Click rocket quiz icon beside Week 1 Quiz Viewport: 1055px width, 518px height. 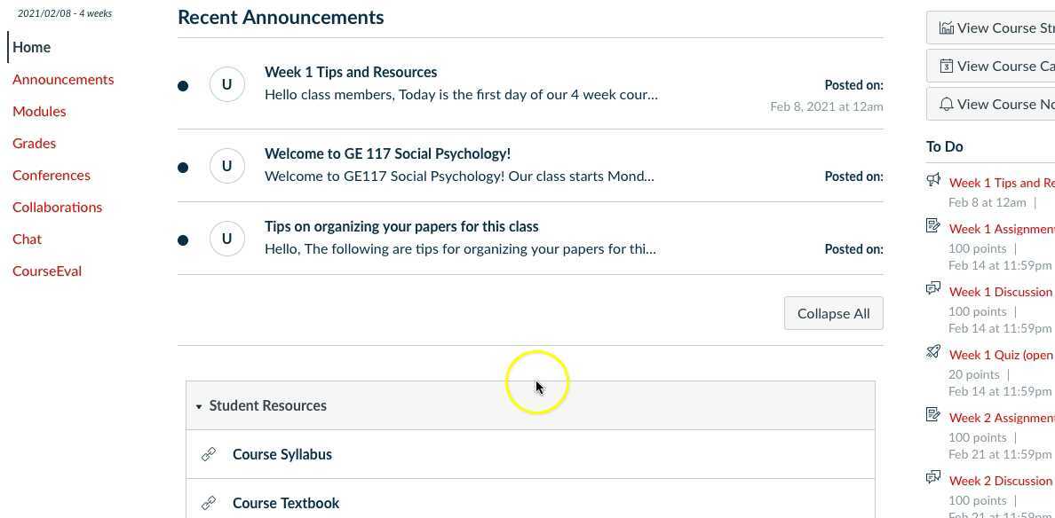pos(933,352)
